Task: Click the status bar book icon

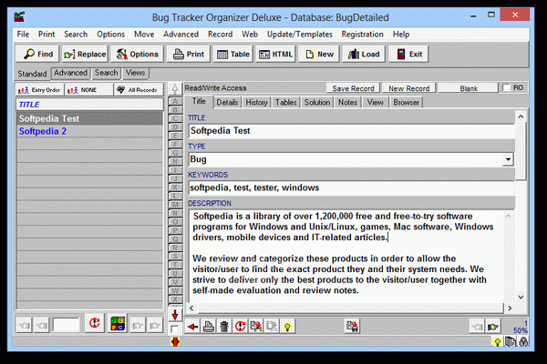Action: [x=511, y=342]
